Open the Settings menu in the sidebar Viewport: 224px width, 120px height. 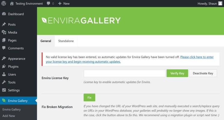[14, 90]
